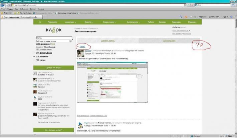Expand the Сервис command bar dropdown

pos(226,17)
